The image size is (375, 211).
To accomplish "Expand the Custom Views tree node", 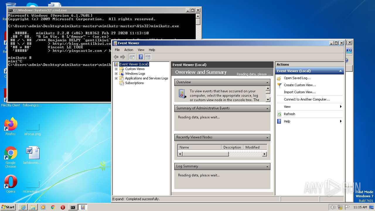I will pyautogui.click(x=116, y=69).
